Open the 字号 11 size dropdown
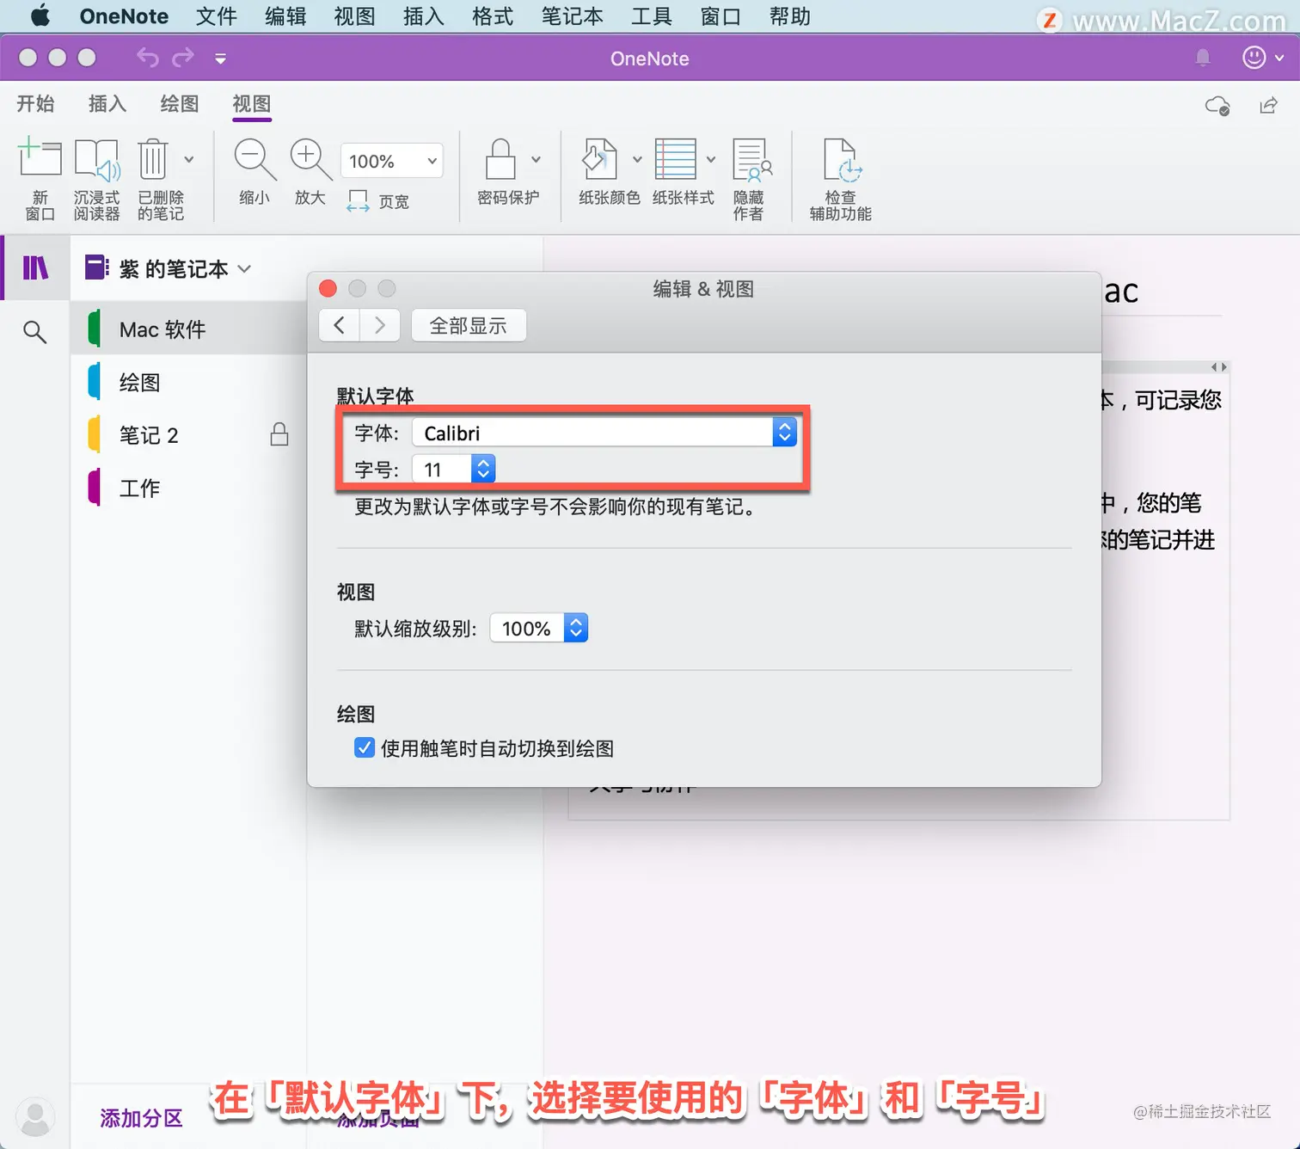This screenshot has width=1300, height=1149. point(454,469)
